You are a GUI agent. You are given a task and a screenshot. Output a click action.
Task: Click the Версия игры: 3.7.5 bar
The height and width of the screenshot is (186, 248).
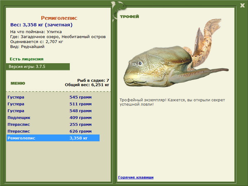click(38, 67)
